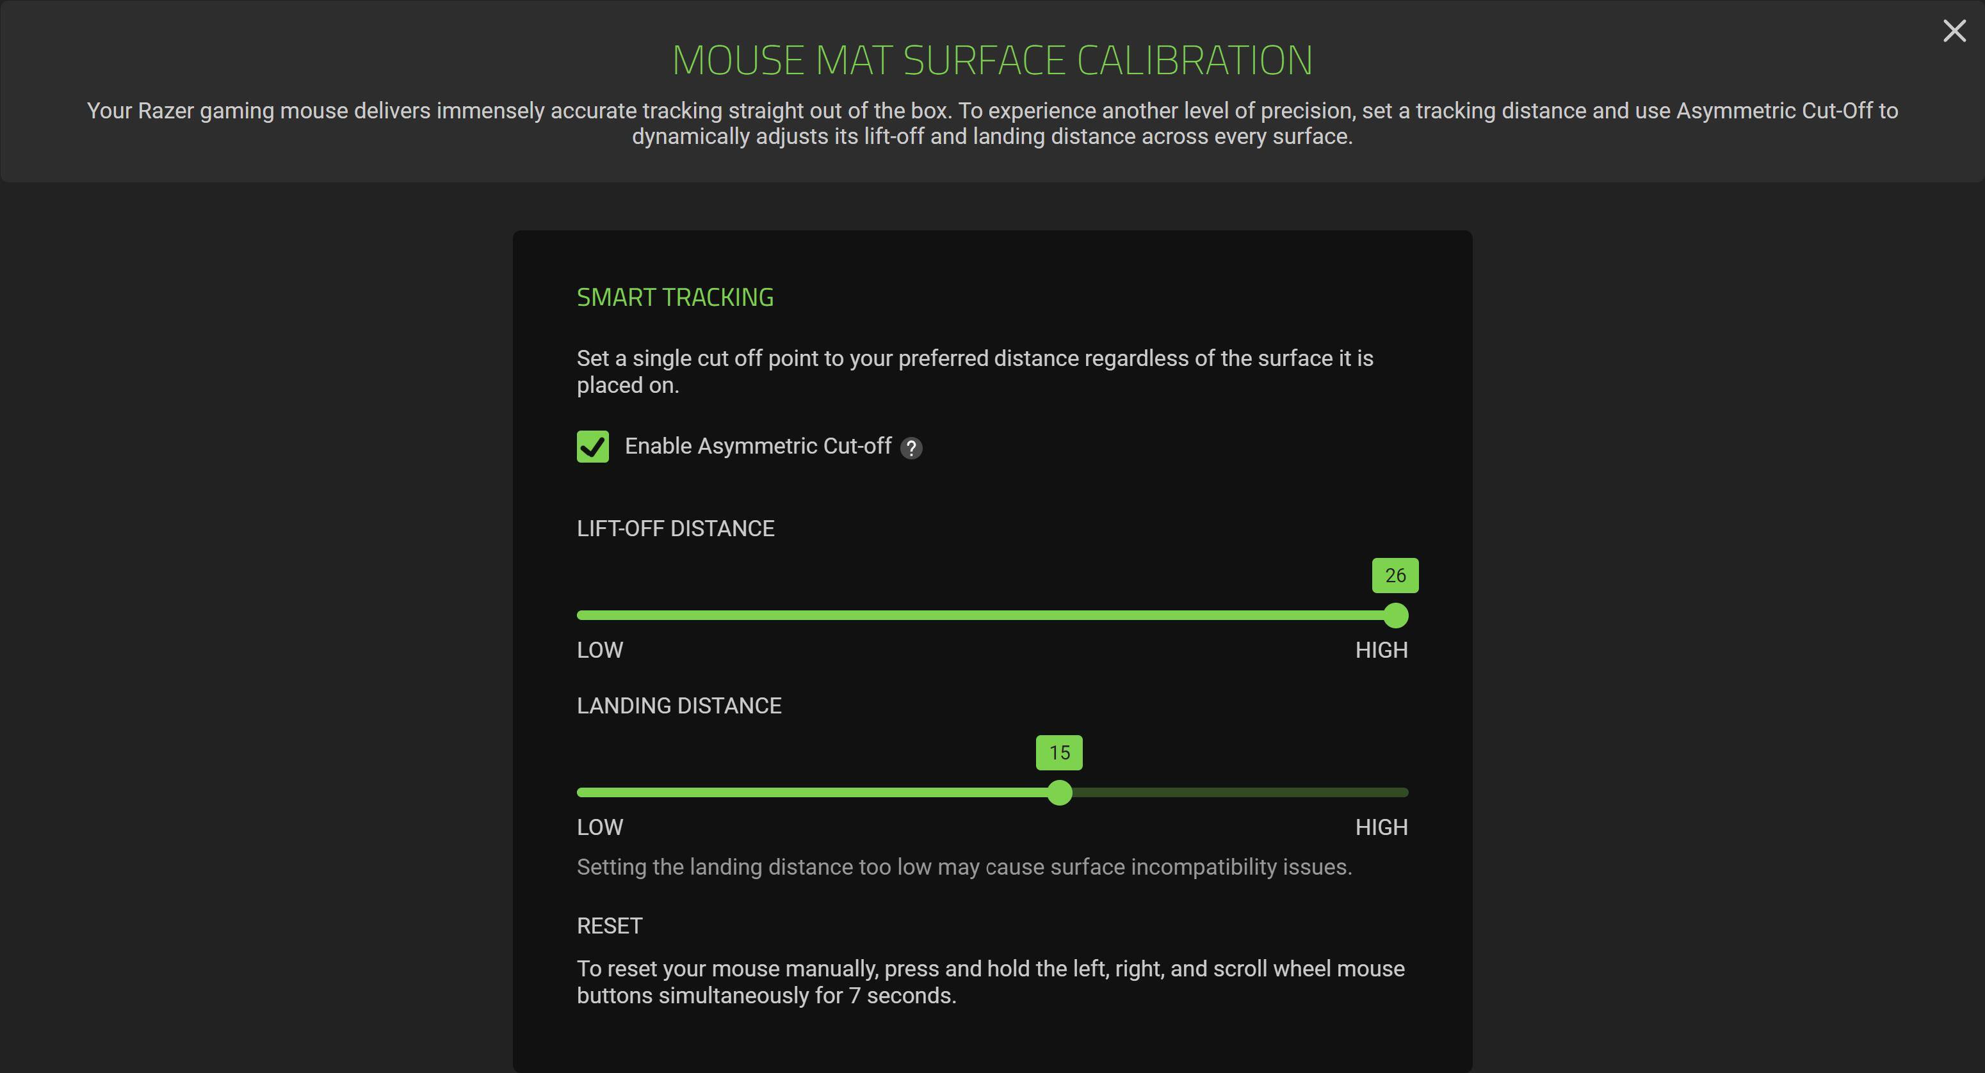Image resolution: width=1985 pixels, height=1073 pixels.
Task: Click the Landing Distance slider handle
Action: click(1060, 792)
